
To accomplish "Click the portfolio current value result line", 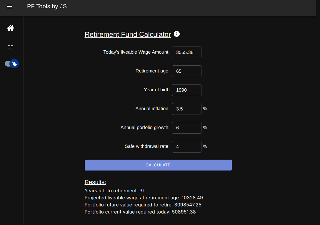I will click(140, 212).
